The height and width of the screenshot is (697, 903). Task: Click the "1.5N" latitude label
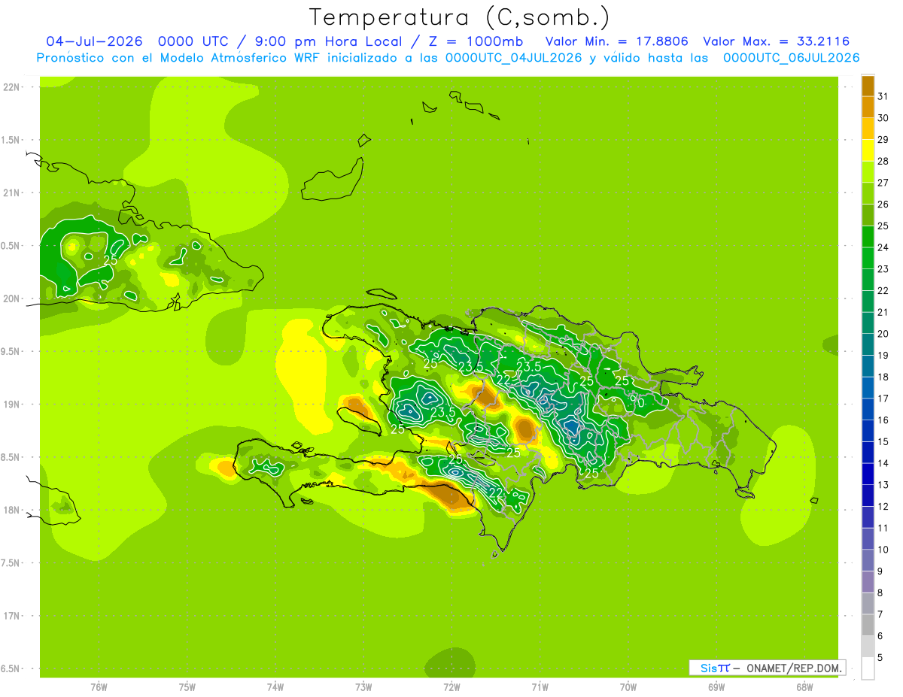[11, 140]
